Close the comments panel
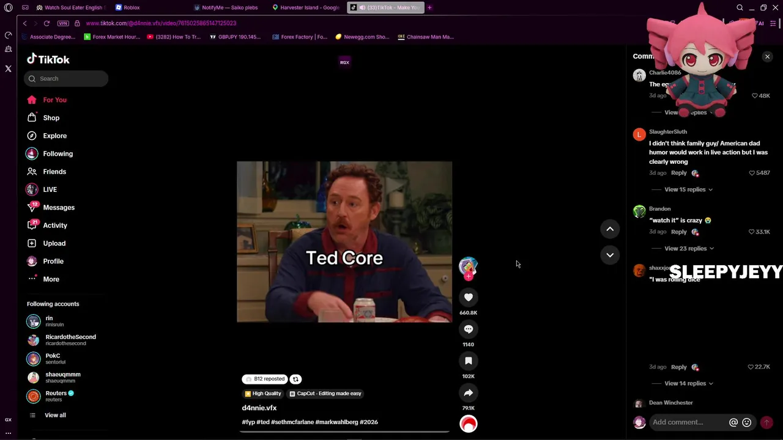This screenshot has height=440, width=783. [767, 56]
